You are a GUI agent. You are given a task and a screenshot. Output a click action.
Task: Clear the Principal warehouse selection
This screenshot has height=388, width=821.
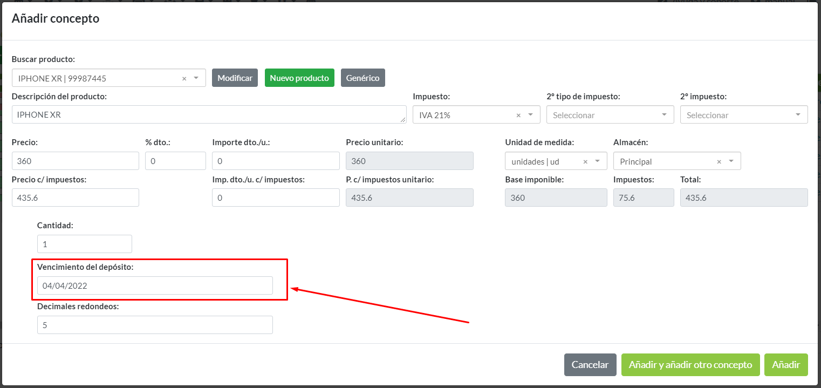[x=719, y=161]
